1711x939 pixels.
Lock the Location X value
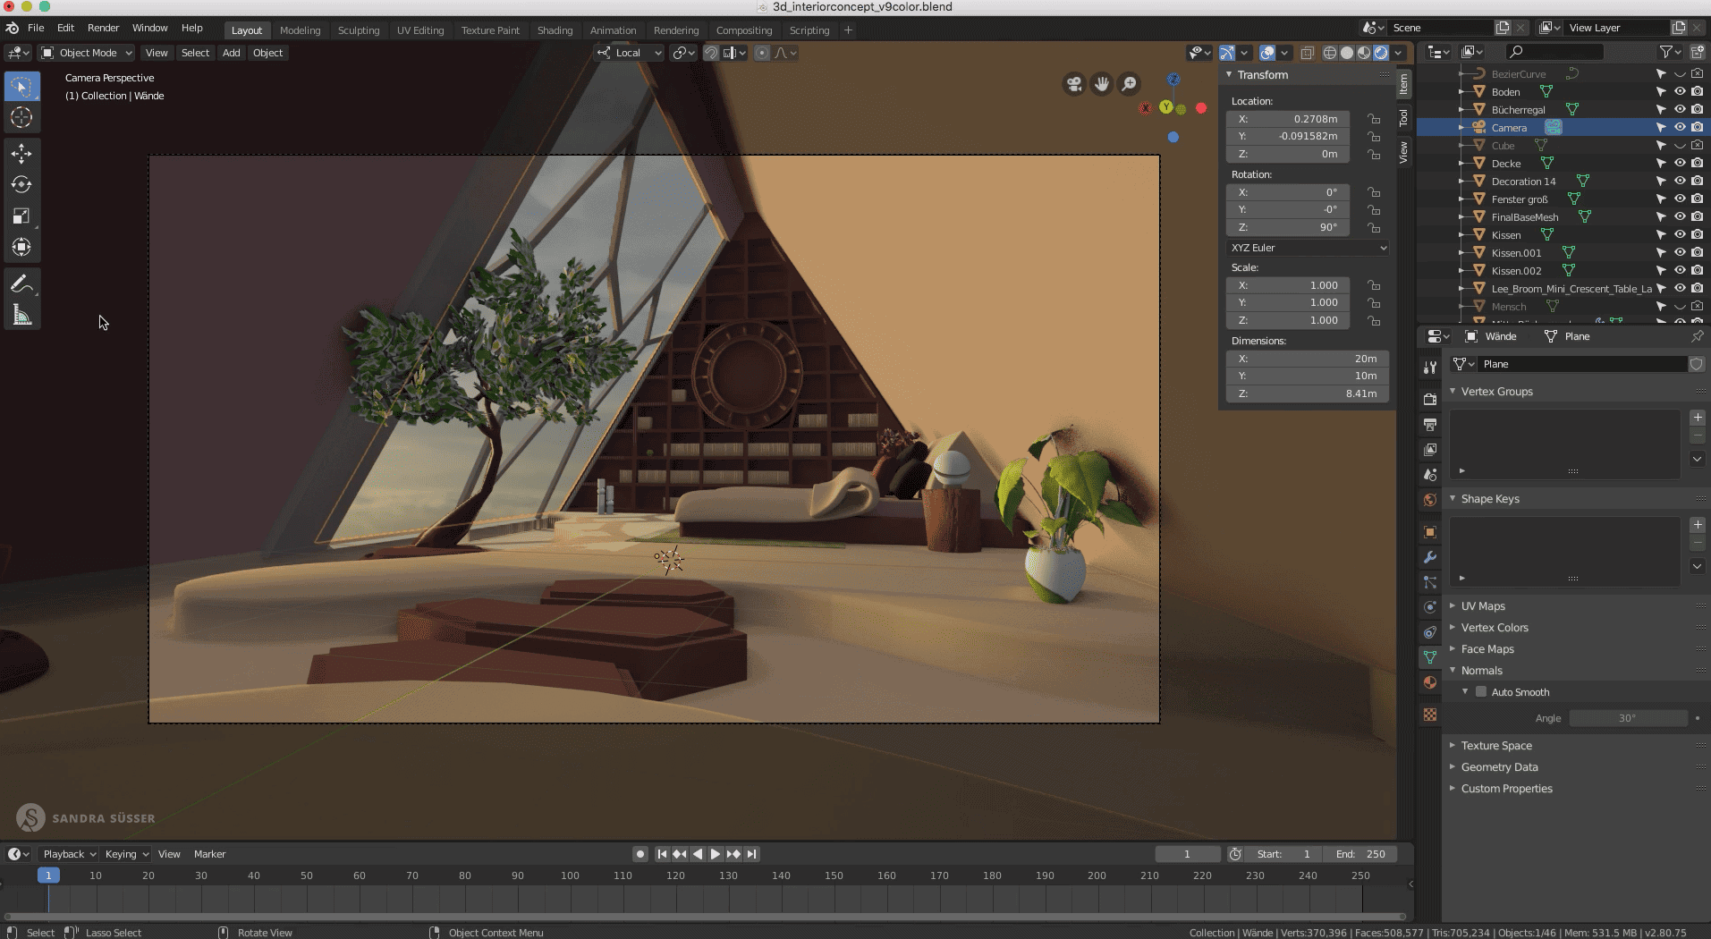1374,119
